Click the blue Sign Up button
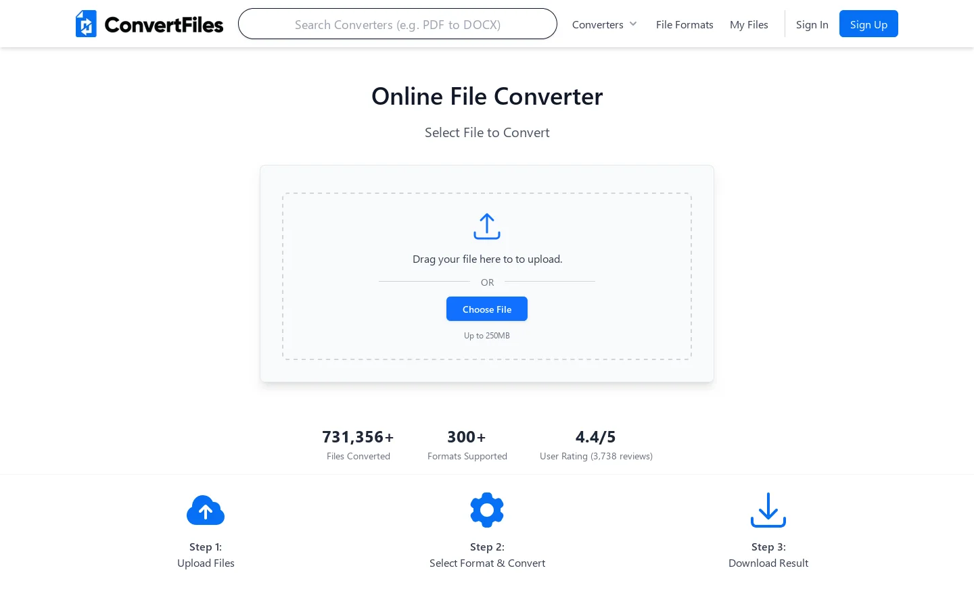This screenshot has height=608, width=974. click(868, 24)
